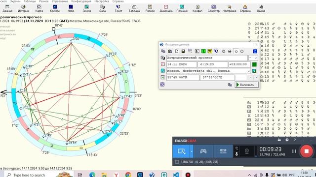Screen dimensions: 316x177
Task: Select Bandicam screen rectangle recording mode
Action: [x=181, y=151]
